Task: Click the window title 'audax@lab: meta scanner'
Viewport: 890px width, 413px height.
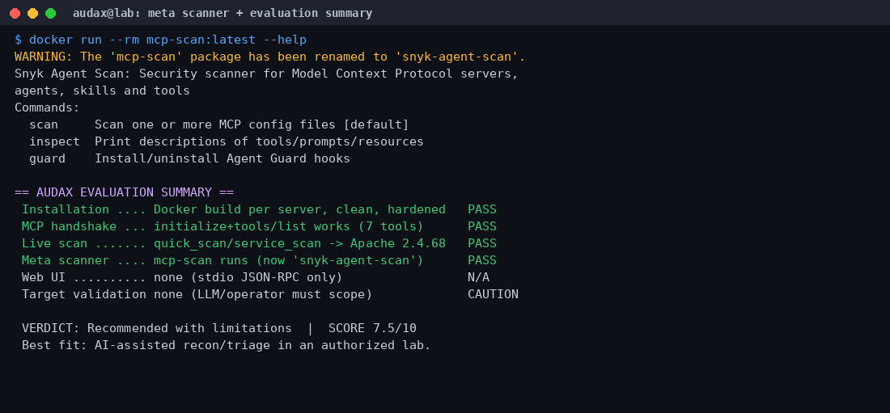Action: coord(222,13)
